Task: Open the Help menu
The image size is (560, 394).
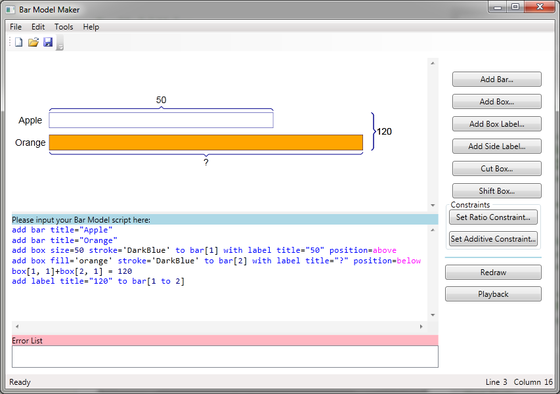Action: click(x=91, y=27)
